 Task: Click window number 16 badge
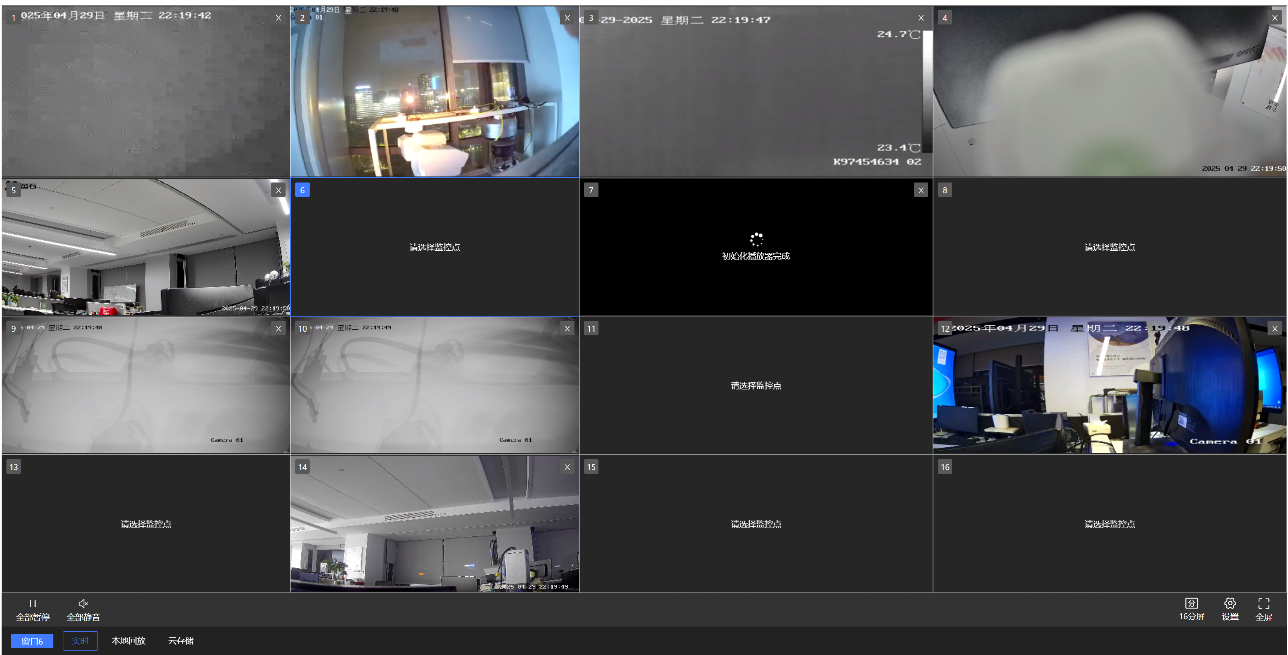[x=945, y=467]
